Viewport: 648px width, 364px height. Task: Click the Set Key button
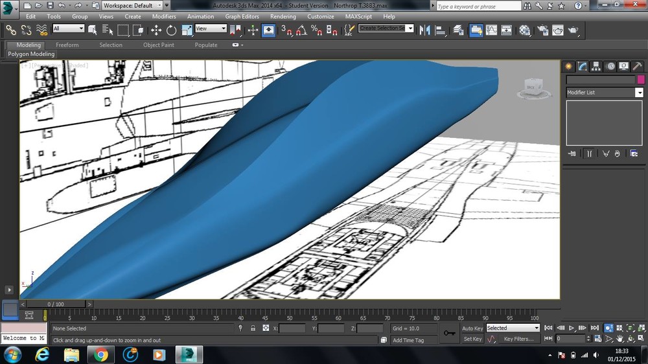point(472,339)
